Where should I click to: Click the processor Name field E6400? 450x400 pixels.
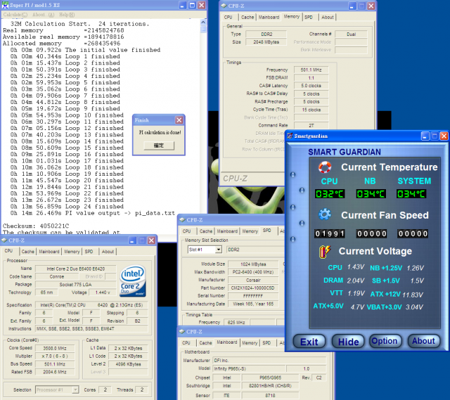[76, 269]
